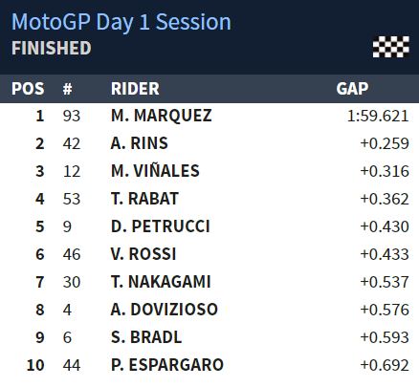Click rider V. ROSSI
Viewport: 419px width, 387px height.
[x=143, y=254]
